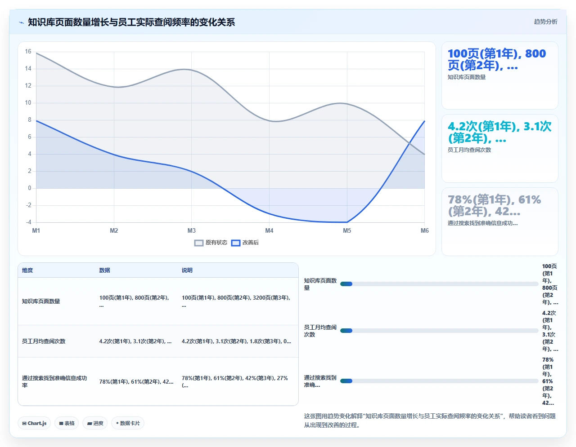Screen dimensions: 576x447
Task: Click the 知识库页面数量 progress bar
Action: coord(439,284)
